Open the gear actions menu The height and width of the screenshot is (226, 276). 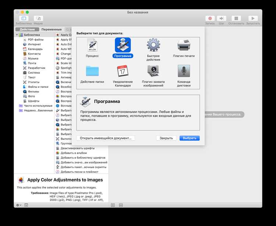(x=19, y=205)
